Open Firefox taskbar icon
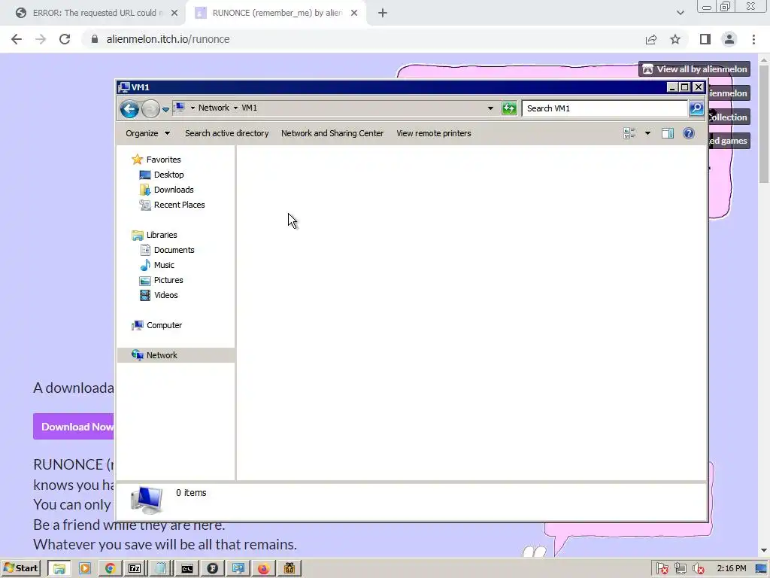The image size is (770, 578). pyautogui.click(x=264, y=568)
